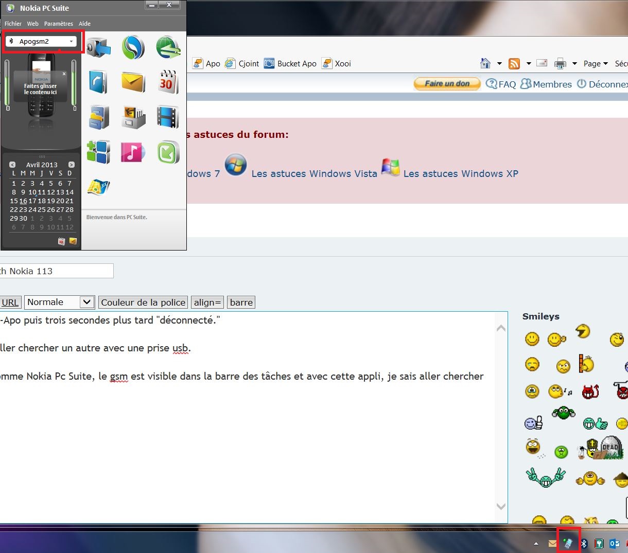Image resolution: width=628 pixels, height=553 pixels.
Task: Click the Nokia phone tray icon with green dot
Action: 568,543
